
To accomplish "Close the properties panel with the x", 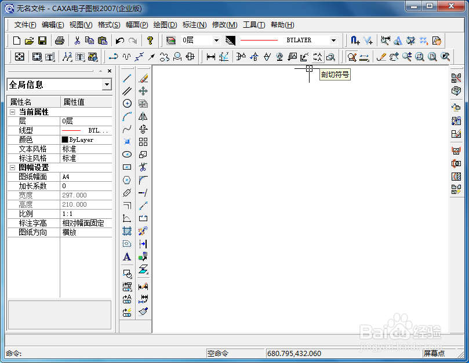I will [110, 71].
